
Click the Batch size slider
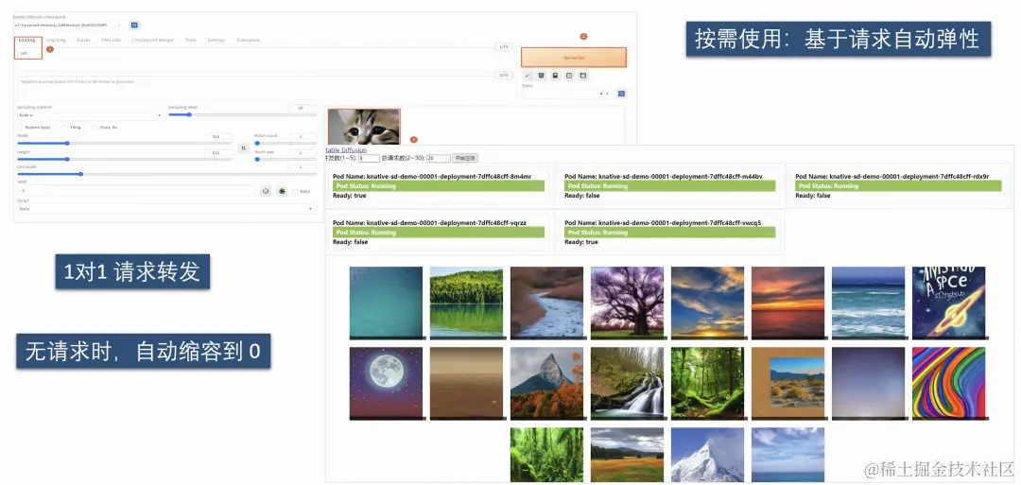[286, 159]
